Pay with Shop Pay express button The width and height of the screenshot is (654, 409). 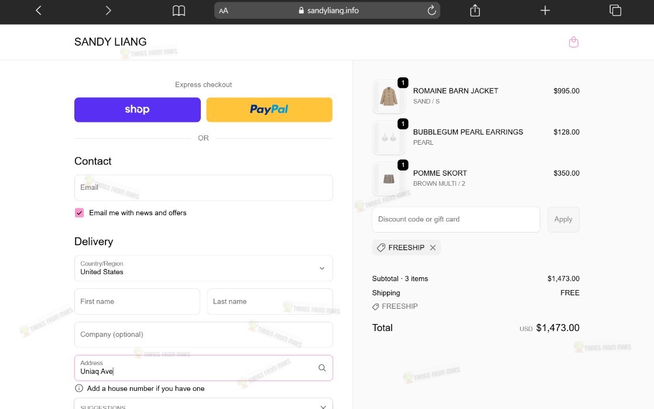[137, 110]
